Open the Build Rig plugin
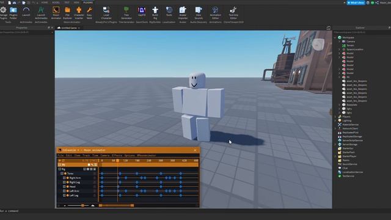This screenshot has height=220, width=391. pos(155,13)
